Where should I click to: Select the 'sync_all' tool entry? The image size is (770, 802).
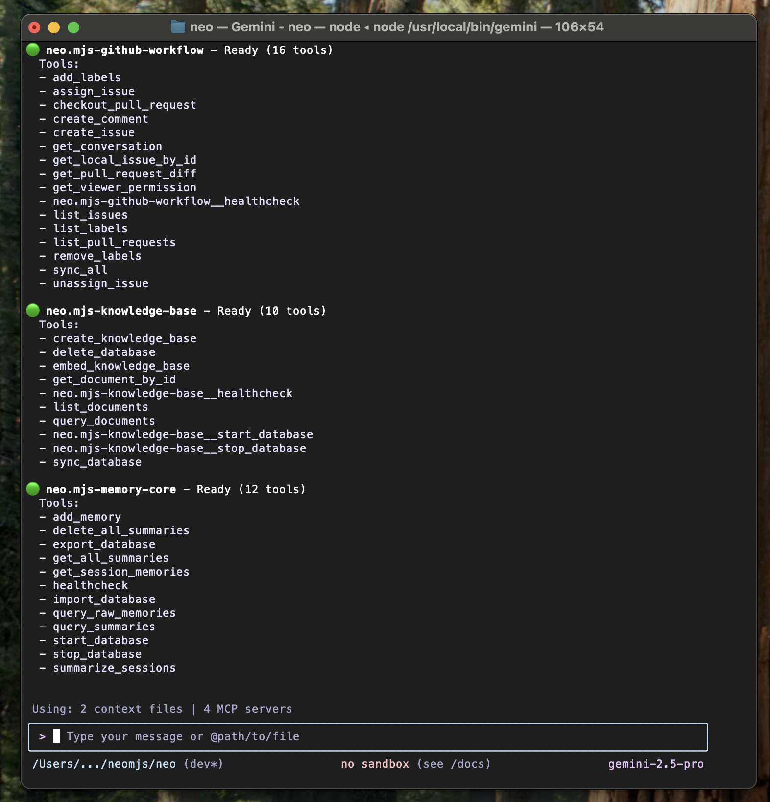[80, 270]
